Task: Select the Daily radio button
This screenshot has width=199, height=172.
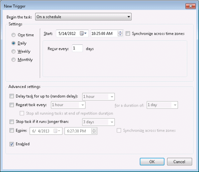Action: click(x=14, y=43)
